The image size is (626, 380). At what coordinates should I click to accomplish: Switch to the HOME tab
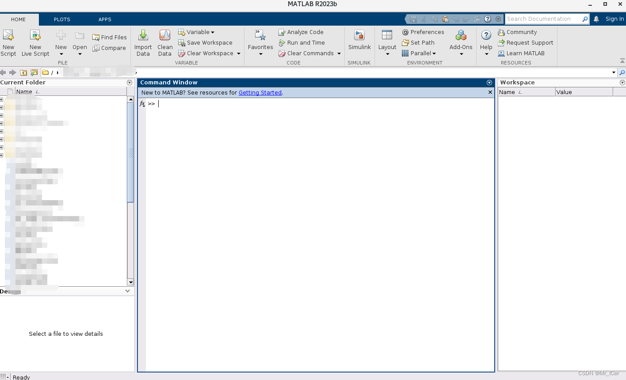(19, 19)
